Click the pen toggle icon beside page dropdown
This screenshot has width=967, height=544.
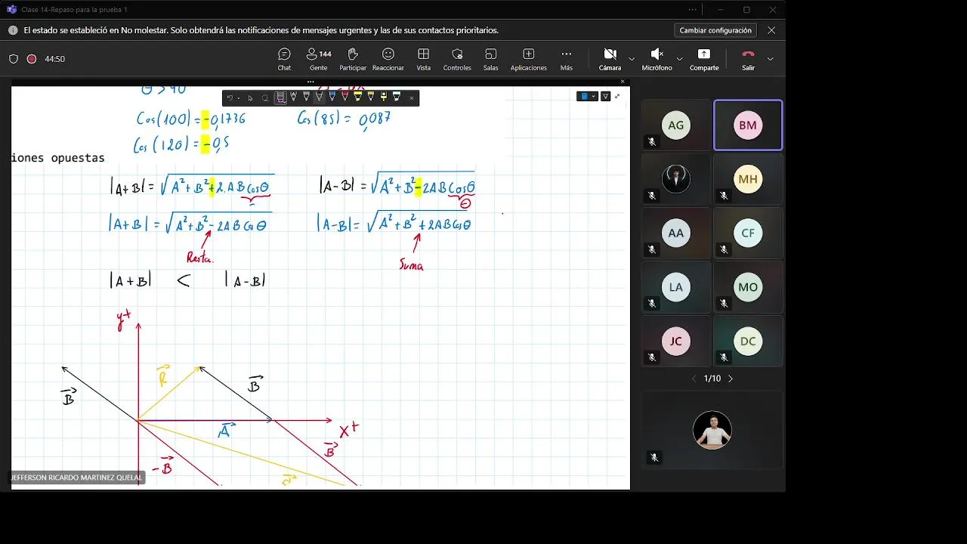click(605, 96)
